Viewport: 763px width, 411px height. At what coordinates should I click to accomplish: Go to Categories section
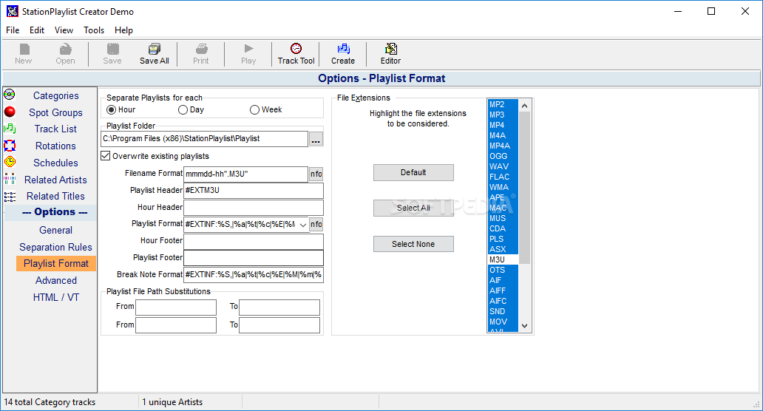[x=56, y=96]
